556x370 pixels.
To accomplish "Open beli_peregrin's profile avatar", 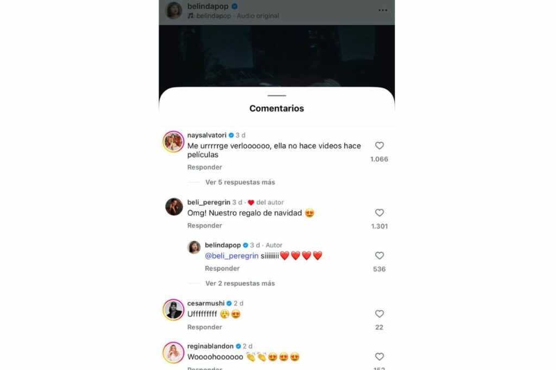I will click(x=174, y=206).
